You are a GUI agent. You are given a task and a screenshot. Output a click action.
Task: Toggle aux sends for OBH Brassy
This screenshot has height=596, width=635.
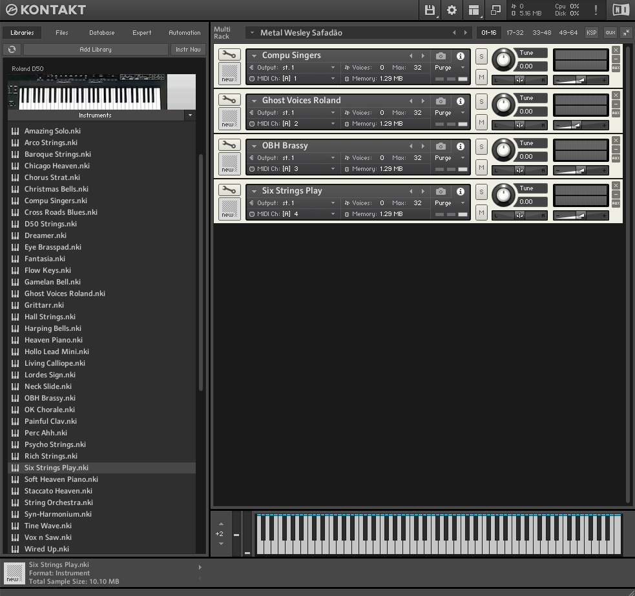[x=616, y=158]
